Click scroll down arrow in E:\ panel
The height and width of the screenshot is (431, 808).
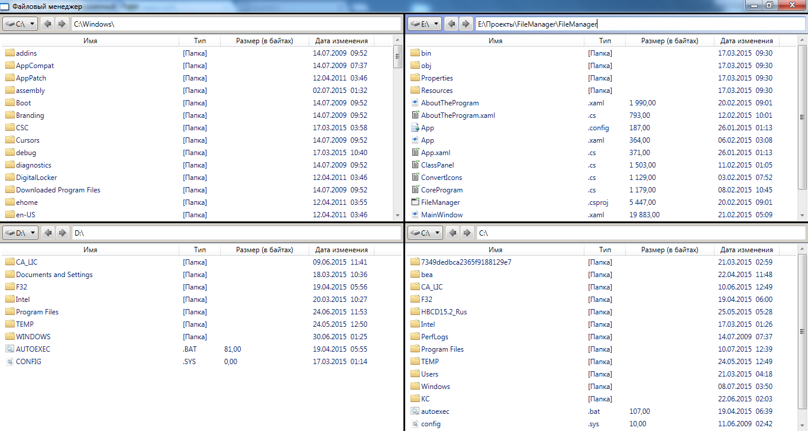tap(803, 215)
